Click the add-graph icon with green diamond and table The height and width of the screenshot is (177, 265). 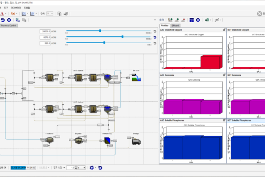(170, 20)
